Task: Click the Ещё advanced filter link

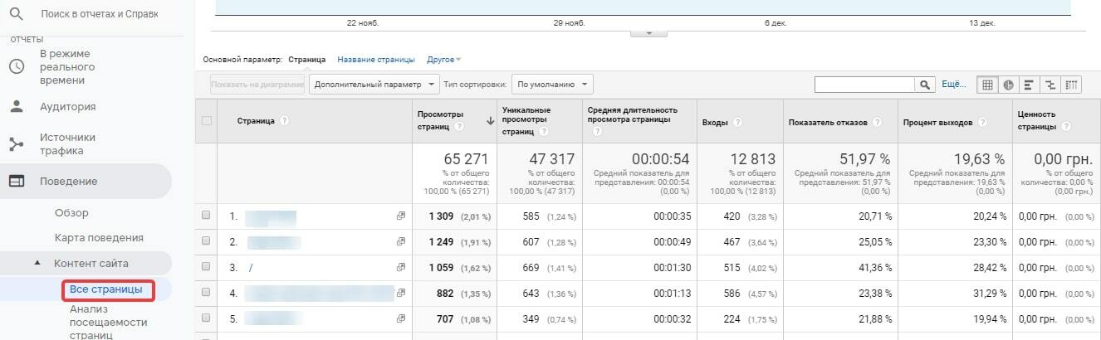Action: [954, 85]
